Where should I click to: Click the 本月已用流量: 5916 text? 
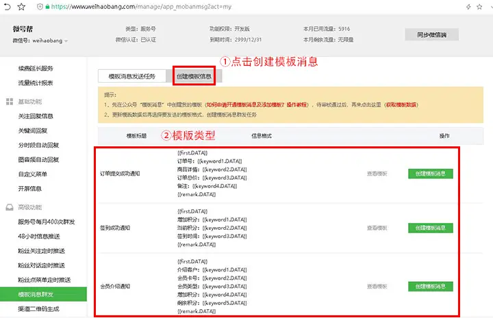point(327,29)
